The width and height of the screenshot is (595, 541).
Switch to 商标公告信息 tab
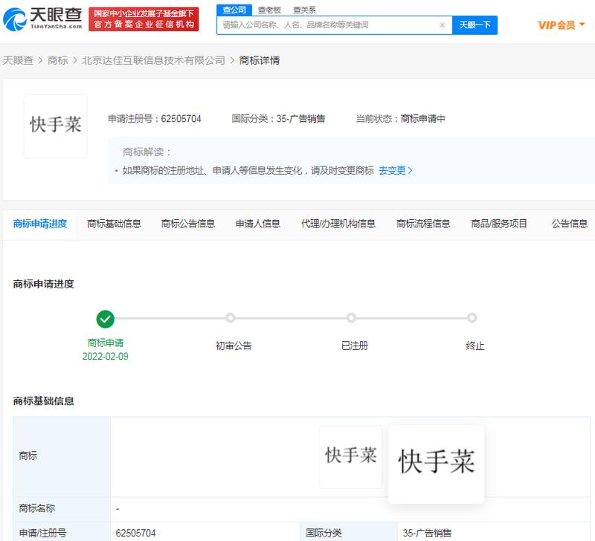click(188, 224)
